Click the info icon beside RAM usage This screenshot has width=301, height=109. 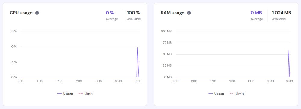coord(189,13)
